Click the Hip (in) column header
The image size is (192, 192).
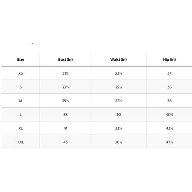(169, 59)
